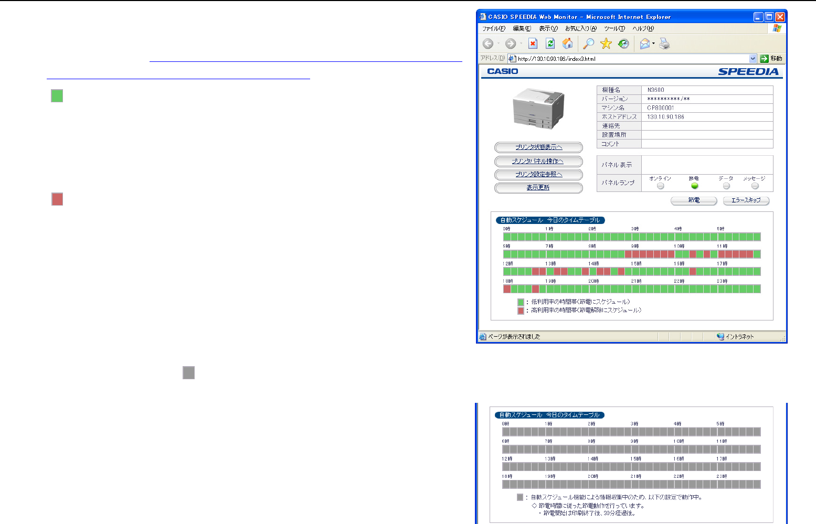Click the イントラネット zone globe icon

(x=720, y=337)
